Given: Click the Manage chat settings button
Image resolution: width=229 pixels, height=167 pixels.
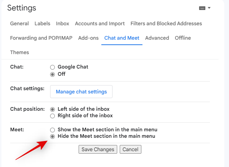Looking at the screenshot, I should [81, 92].
